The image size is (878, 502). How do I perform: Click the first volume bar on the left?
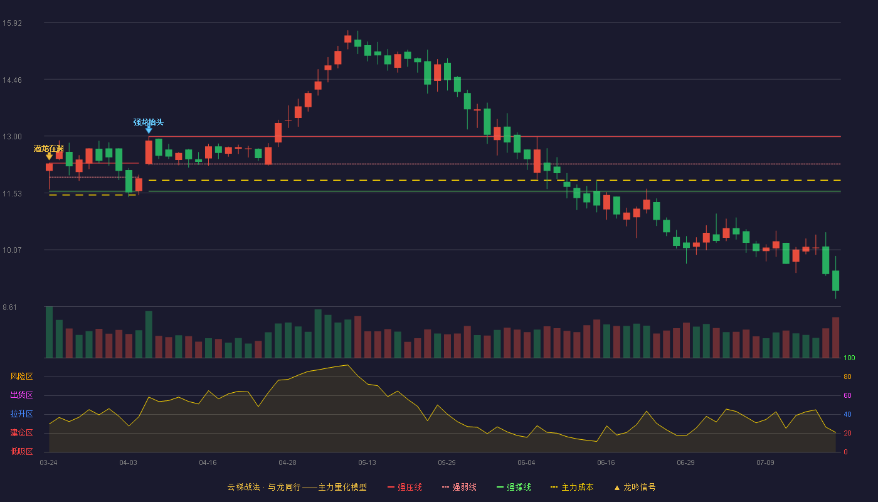pos(49,332)
